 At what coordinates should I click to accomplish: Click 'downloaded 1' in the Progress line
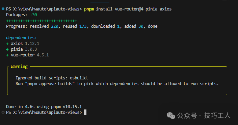click(x=105, y=26)
